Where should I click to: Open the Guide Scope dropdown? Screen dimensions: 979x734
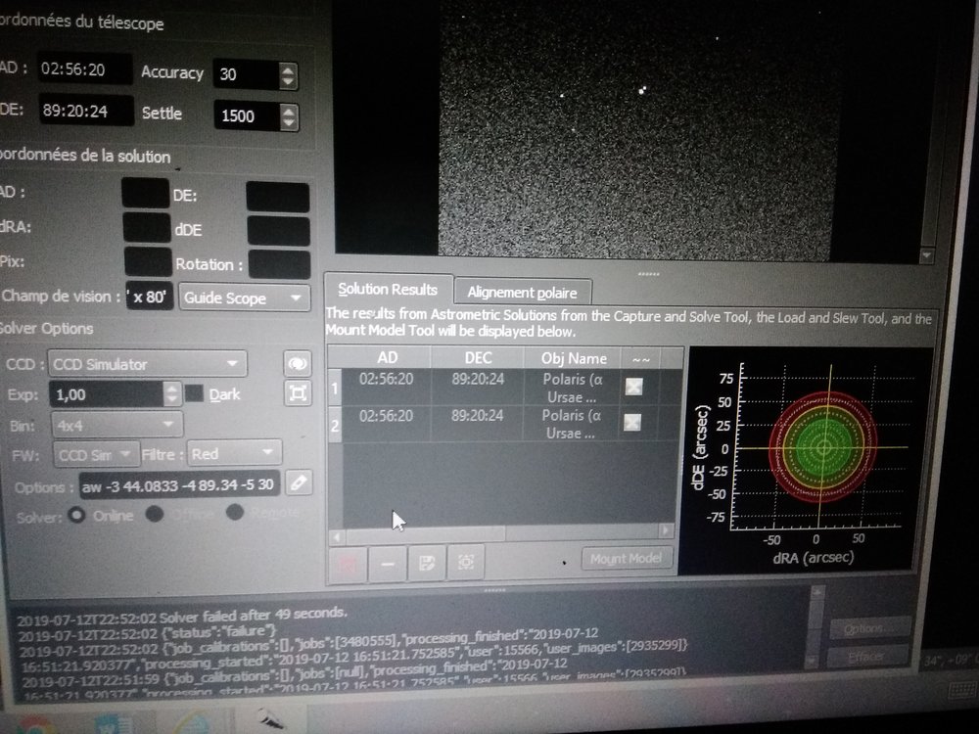(x=244, y=298)
